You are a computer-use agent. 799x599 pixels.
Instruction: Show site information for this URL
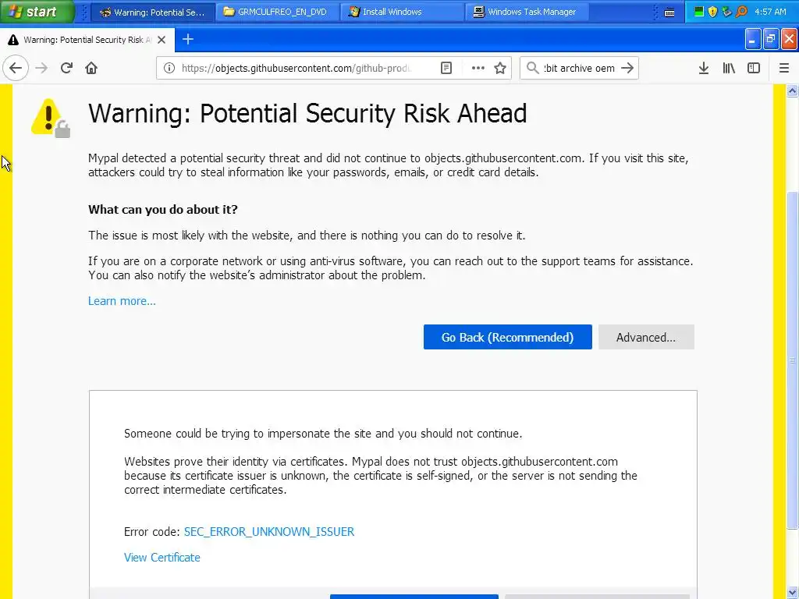pyautogui.click(x=169, y=68)
